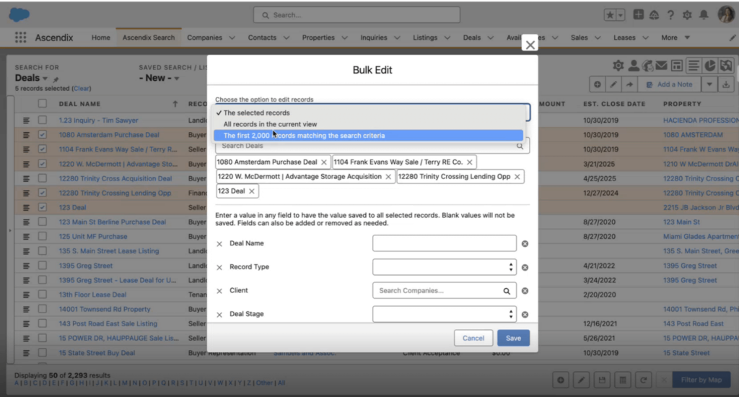The width and height of the screenshot is (739, 397).
Task: Open the Listings tab
Action: [425, 38]
